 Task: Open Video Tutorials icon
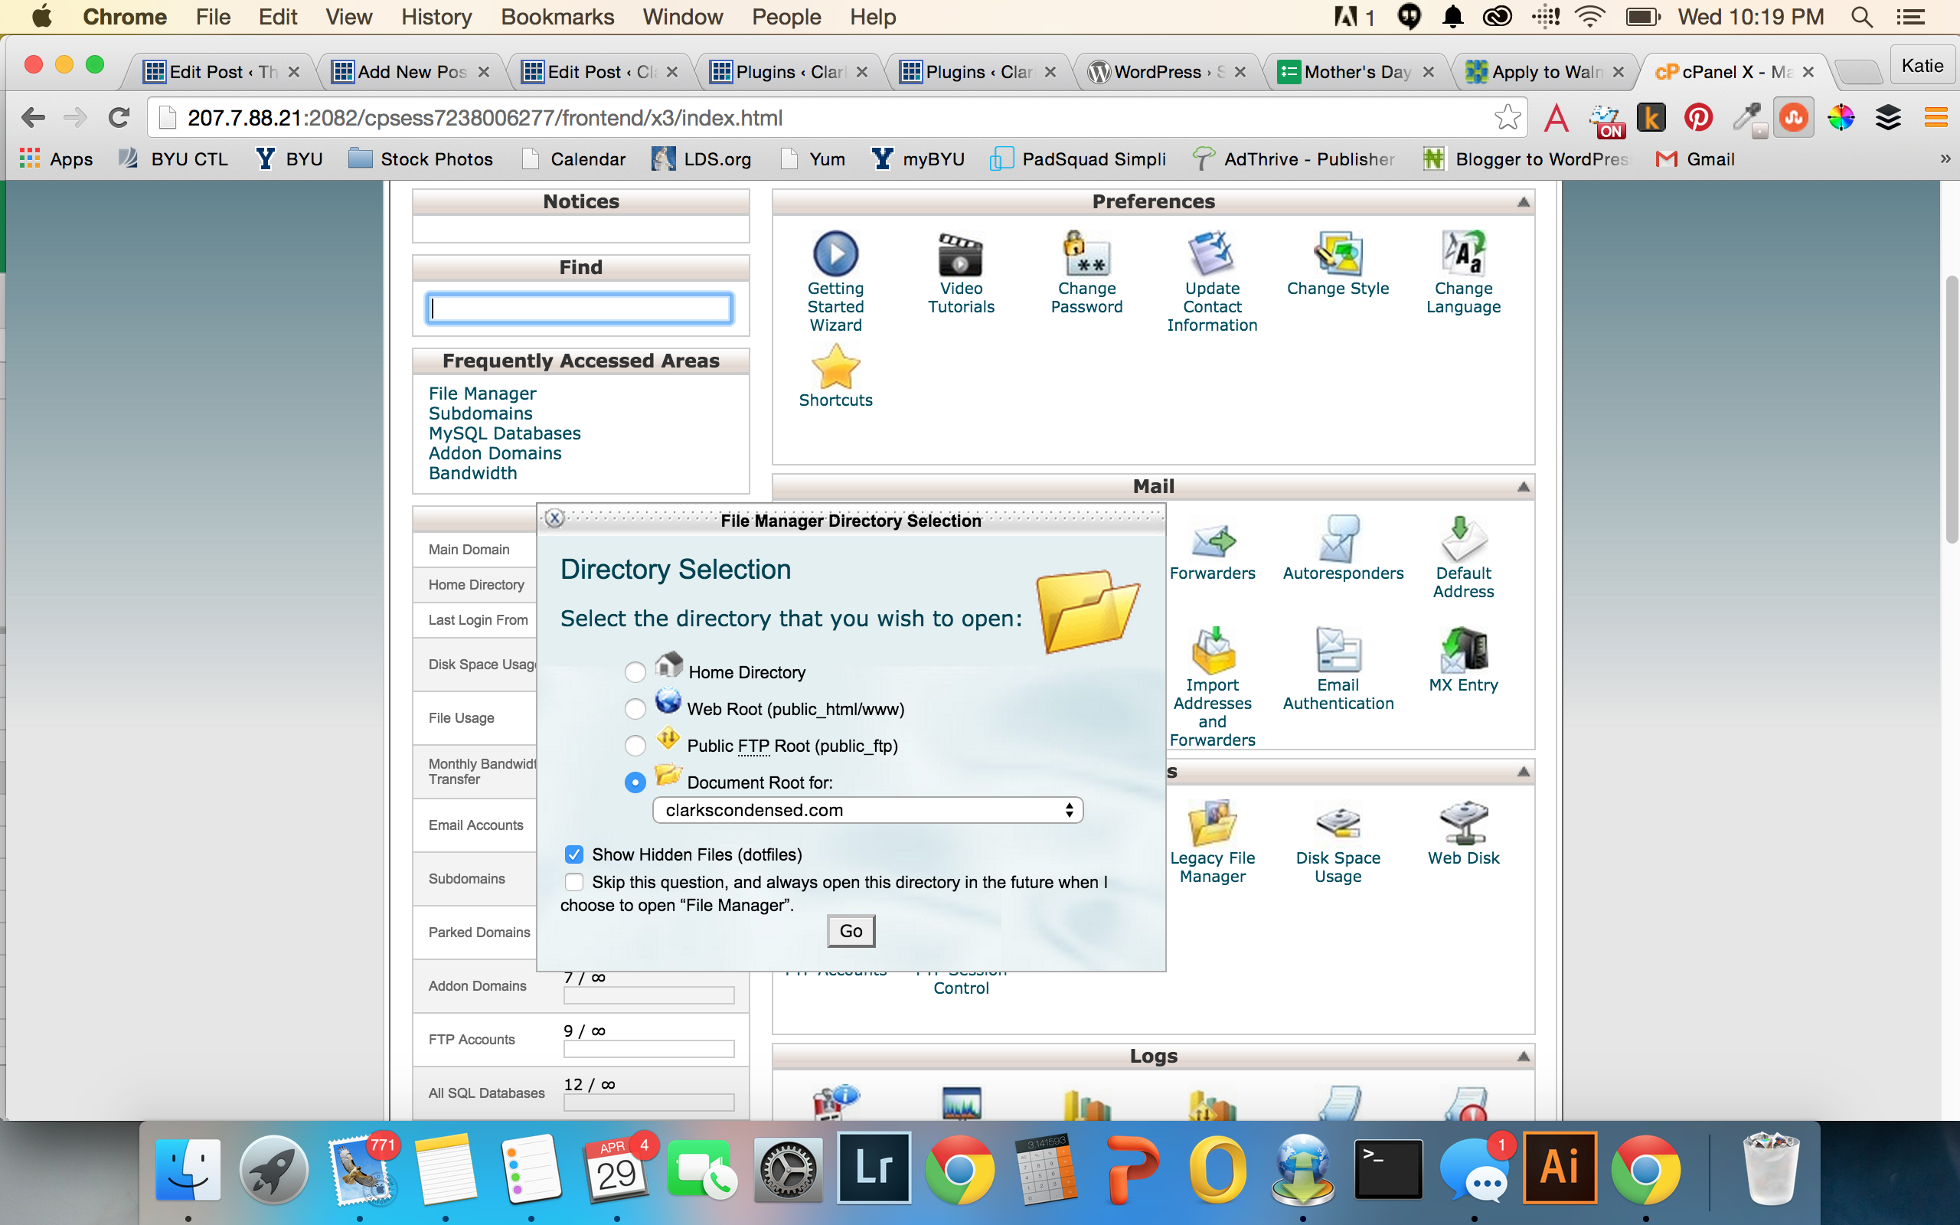tap(961, 253)
